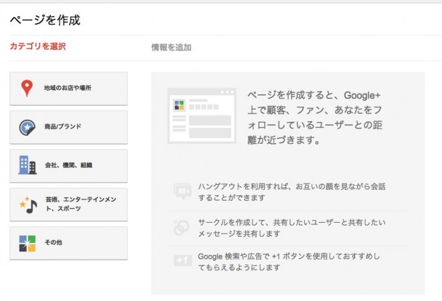Choose the その他 category label
Screen dimensions: 442x301
[53, 243]
